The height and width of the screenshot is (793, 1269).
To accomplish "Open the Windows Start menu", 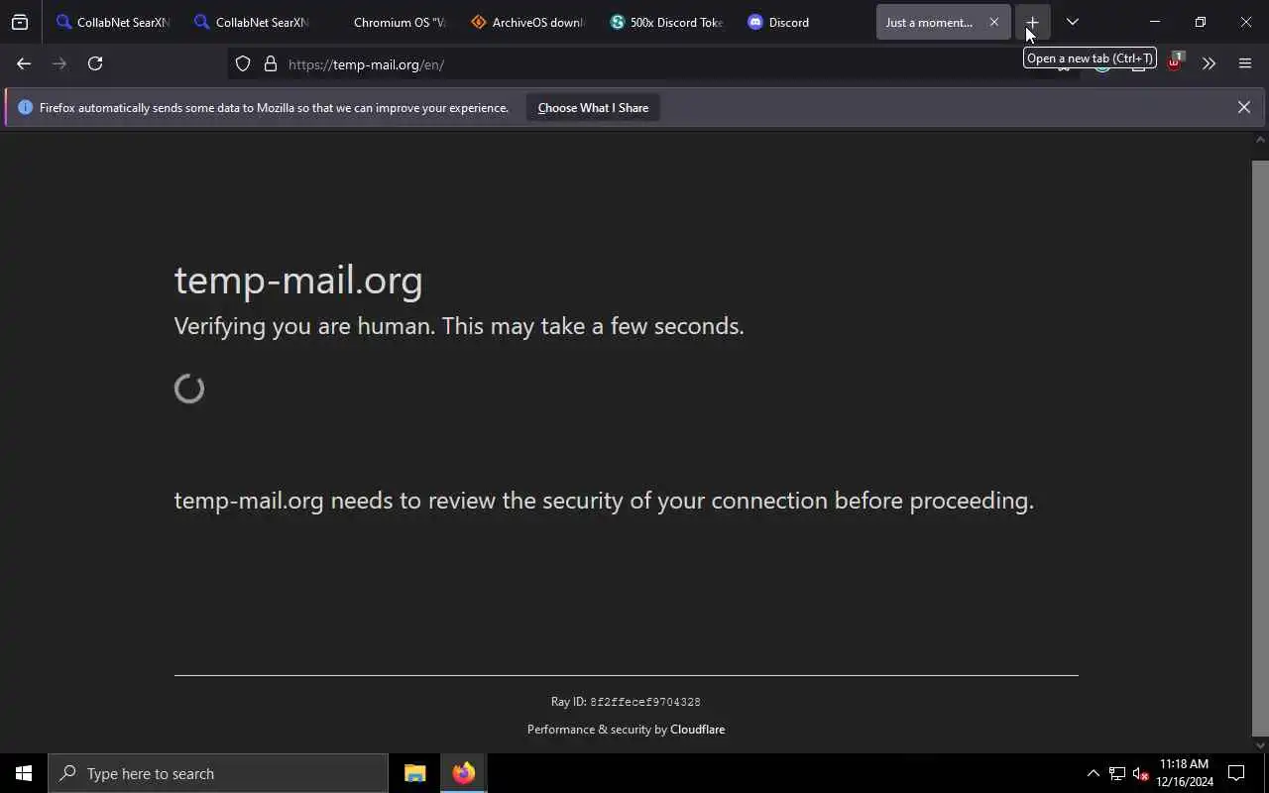I will pyautogui.click(x=24, y=773).
